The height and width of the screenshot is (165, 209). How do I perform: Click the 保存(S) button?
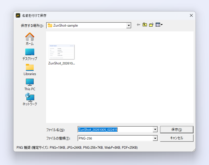click(x=177, y=130)
